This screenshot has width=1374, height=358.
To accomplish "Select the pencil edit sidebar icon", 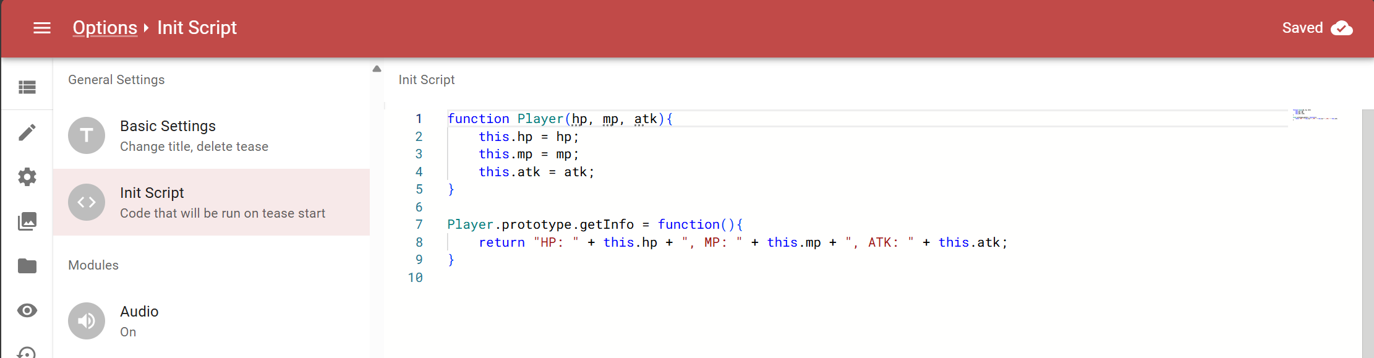I will tap(27, 132).
